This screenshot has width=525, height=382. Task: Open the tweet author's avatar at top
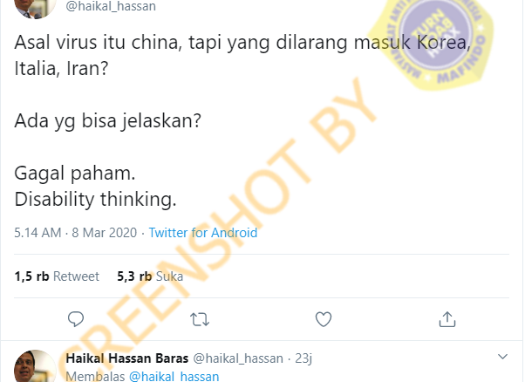[x=35, y=9]
